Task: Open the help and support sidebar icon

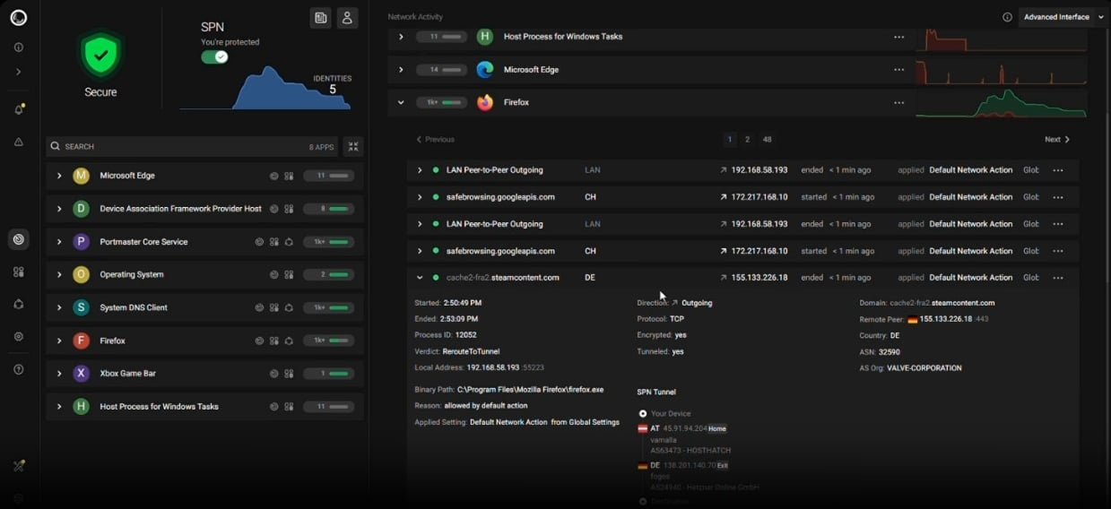Action: [19, 369]
